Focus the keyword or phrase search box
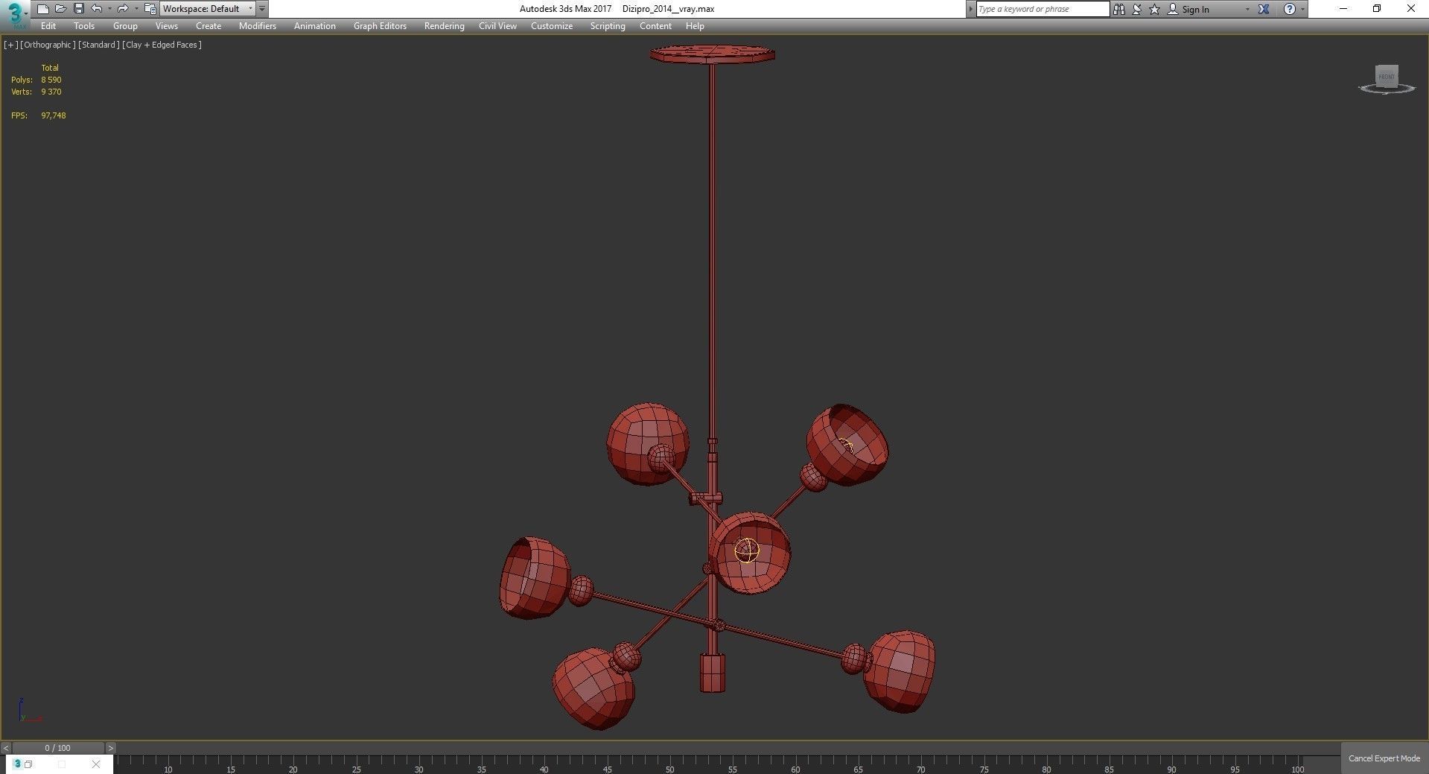This screenshot has height=774, width=1429. (1043, 9)
